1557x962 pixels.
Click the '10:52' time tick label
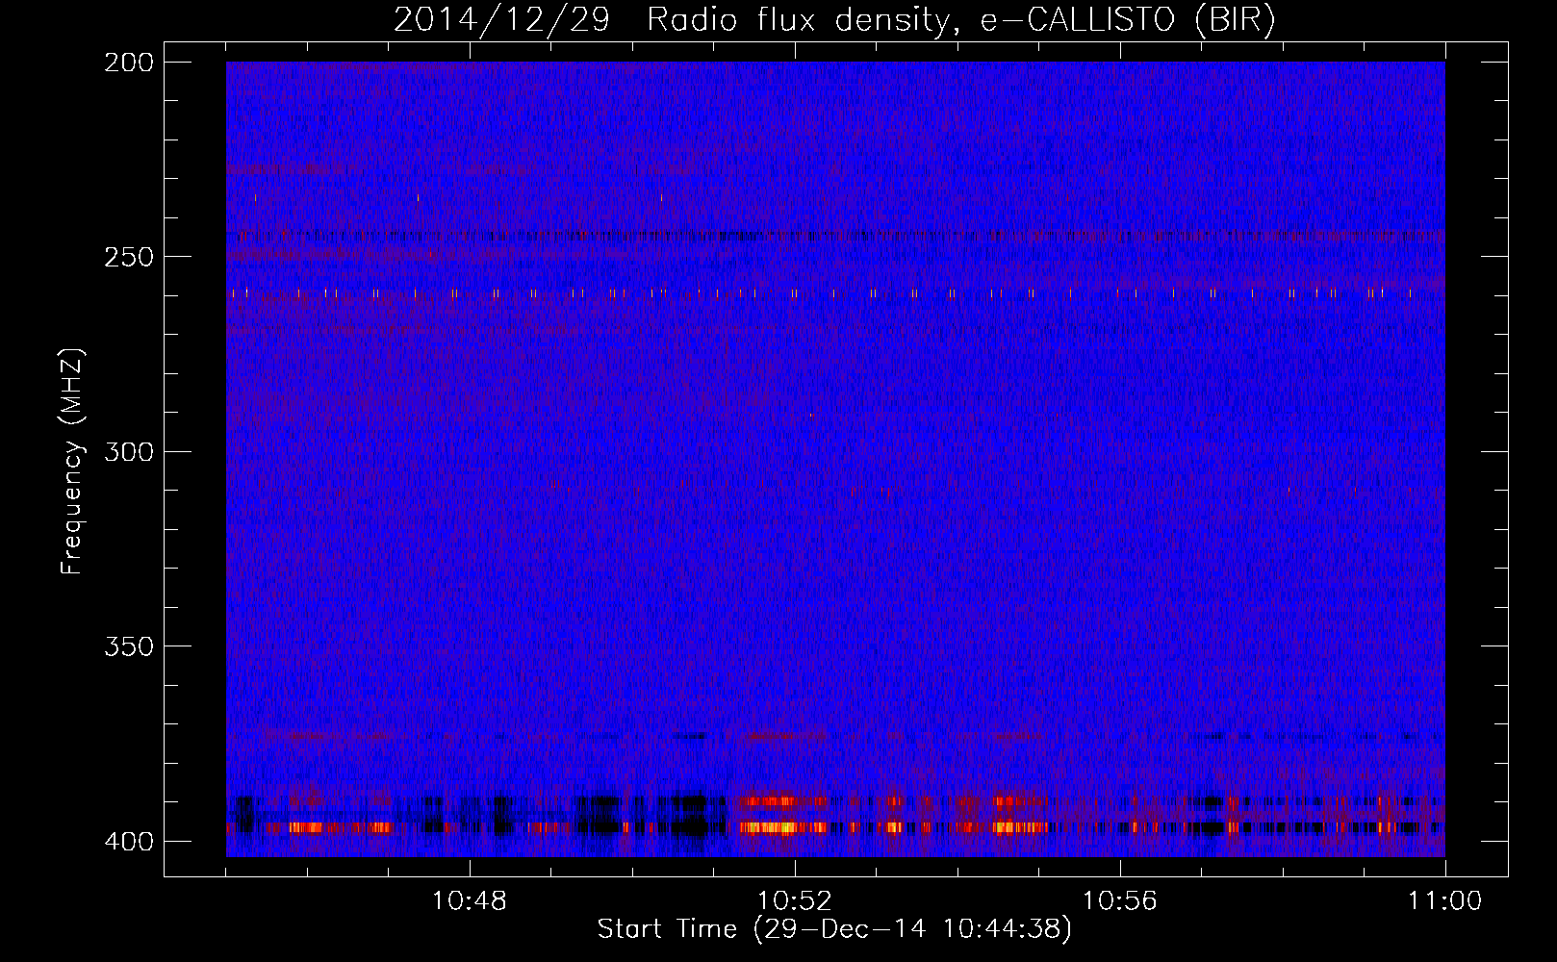point(795,901)
